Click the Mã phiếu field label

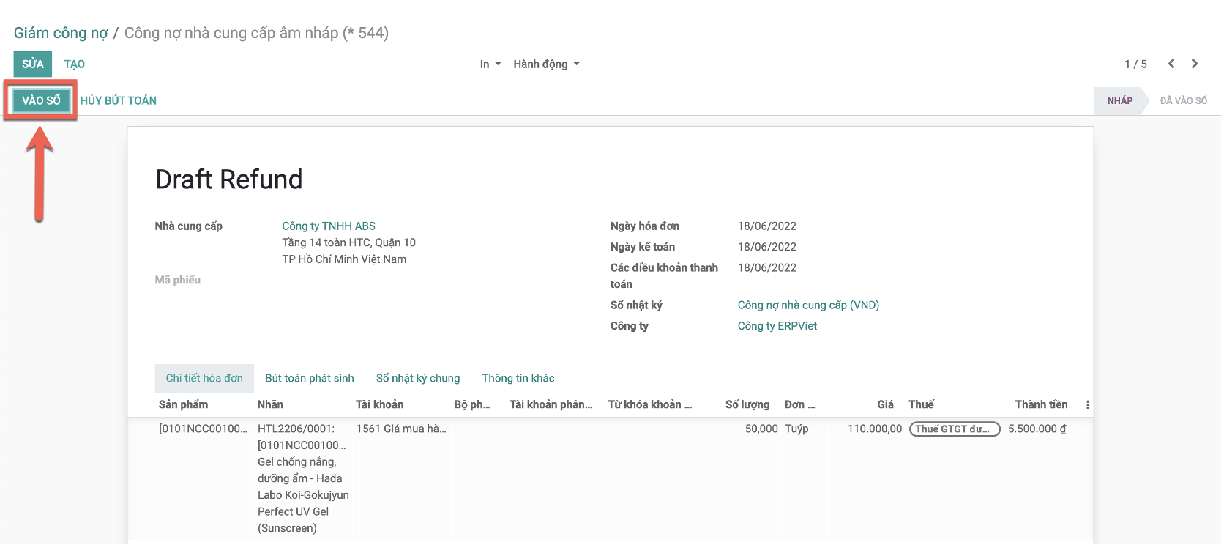click(178, 280)
